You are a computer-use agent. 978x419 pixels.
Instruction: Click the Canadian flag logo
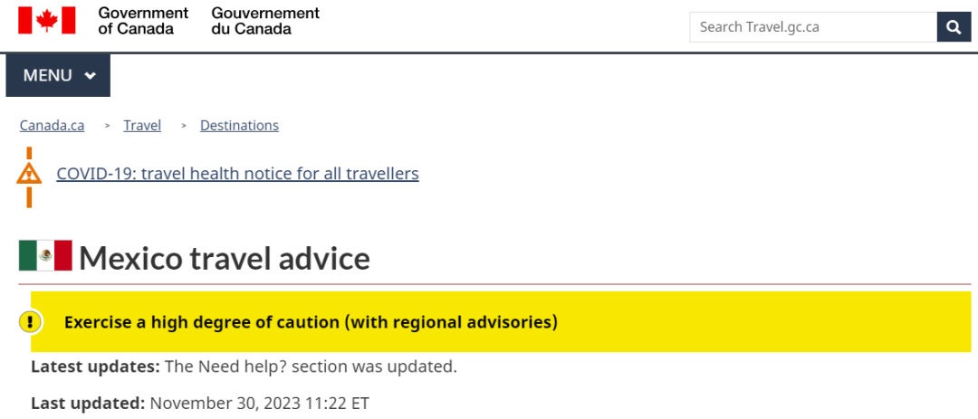click(47, 20)
